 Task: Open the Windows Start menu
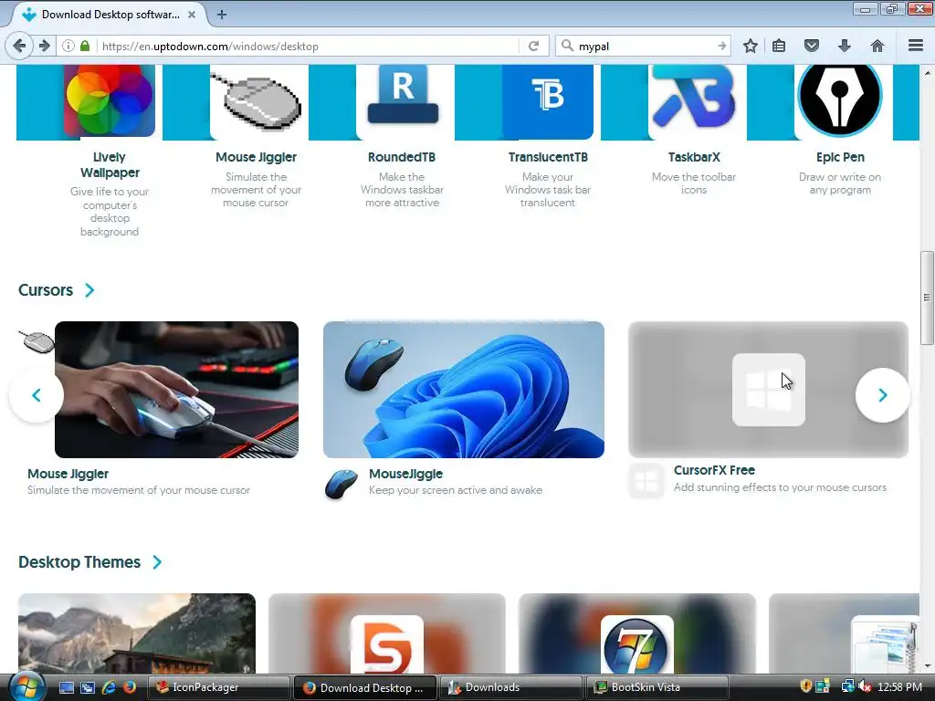(x=26, y=686)
